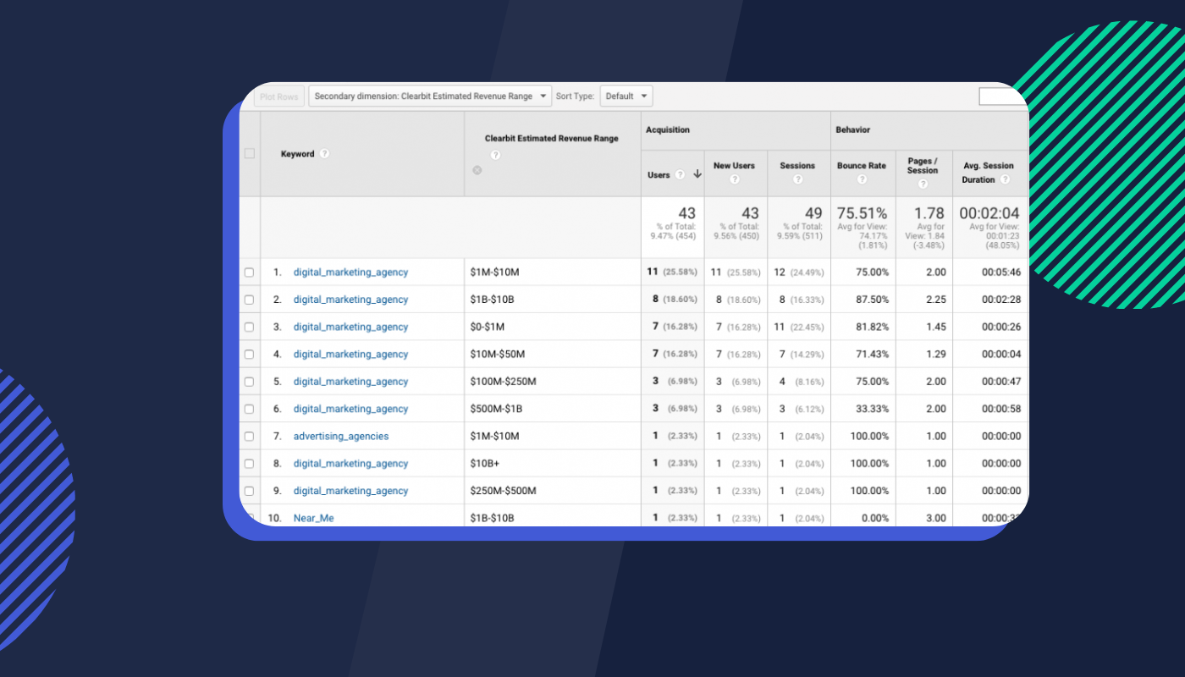This screenshot has height=677, width=1185.
Task: Select all rows using the header checkbox
Action: tap(250, 153)
